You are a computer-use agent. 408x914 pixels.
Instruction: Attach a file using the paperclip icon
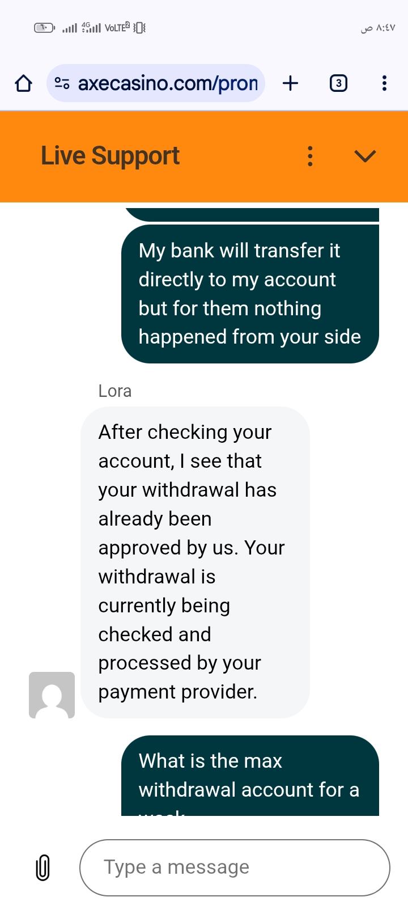point(42,868)
